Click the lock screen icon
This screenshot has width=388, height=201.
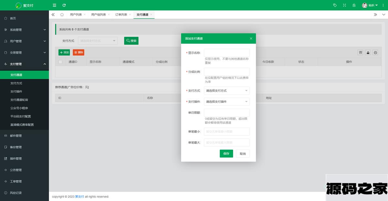[x=354, y=5]
